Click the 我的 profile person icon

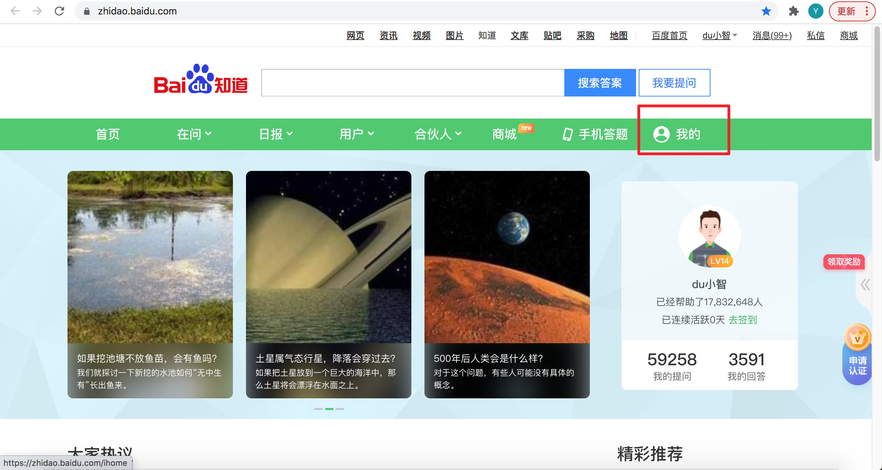[x=661, y=134]
